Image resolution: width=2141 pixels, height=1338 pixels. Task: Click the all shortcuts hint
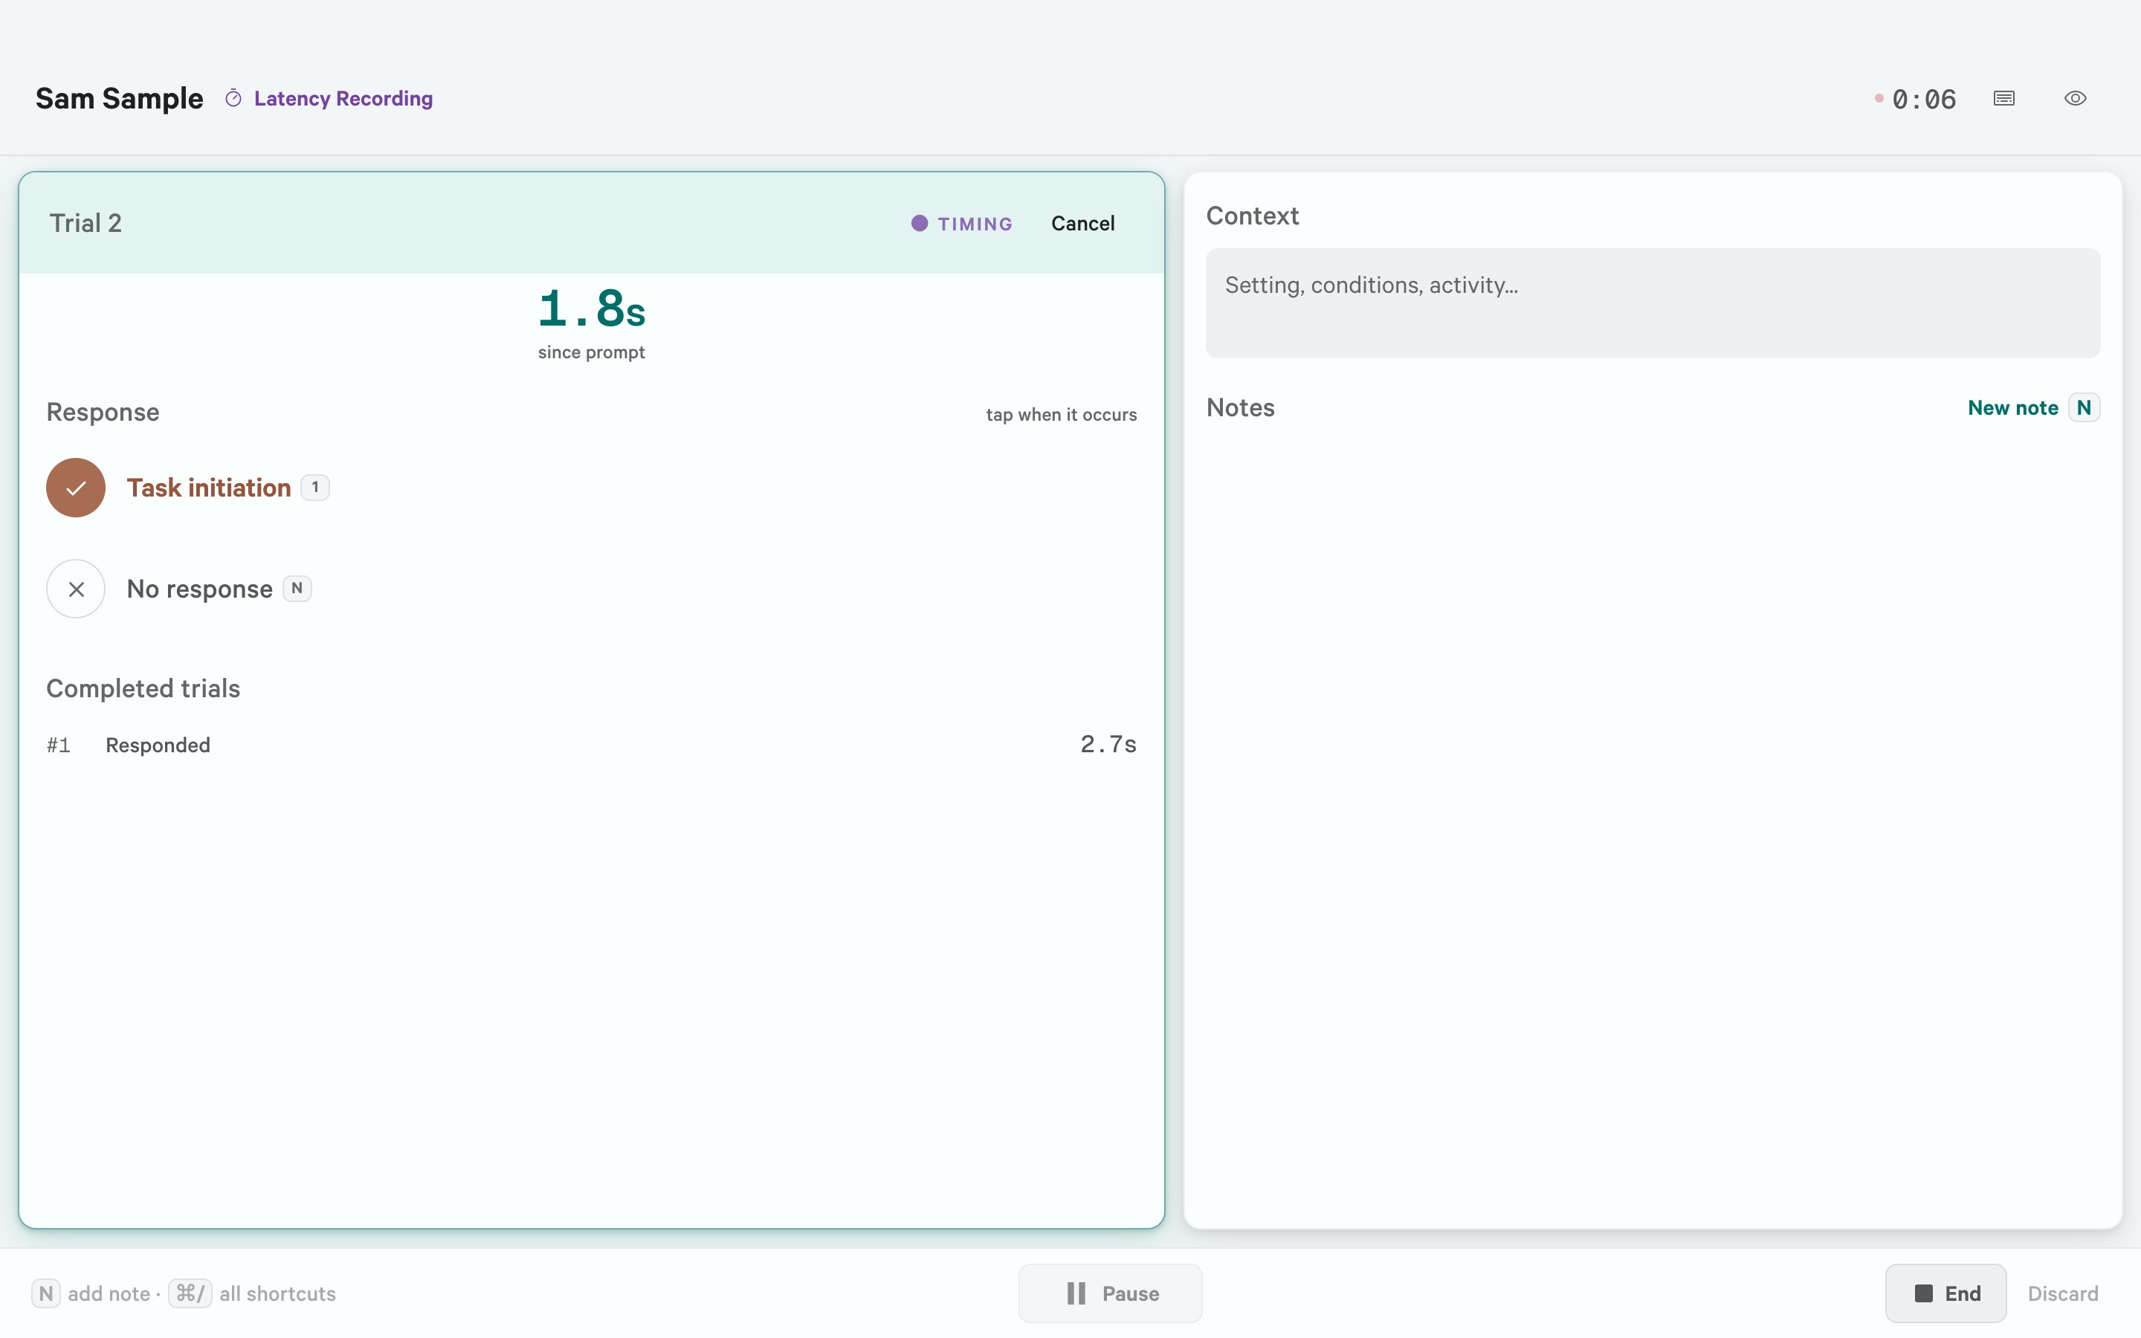click(x=278, y=1293)
